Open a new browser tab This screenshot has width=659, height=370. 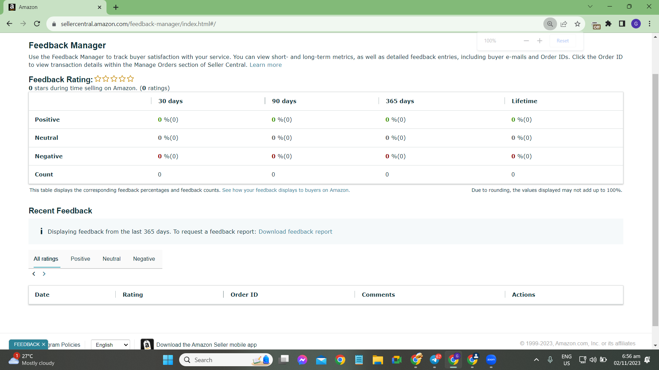click(x=116, y=7)
